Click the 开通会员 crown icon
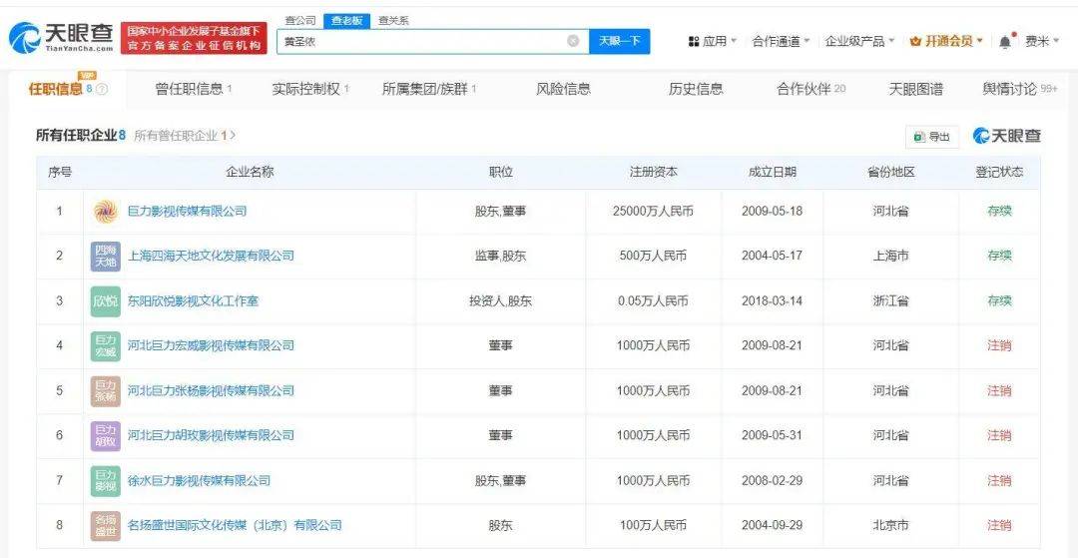1078x558 pixels. pyautogui.click(x=915, y=41)
